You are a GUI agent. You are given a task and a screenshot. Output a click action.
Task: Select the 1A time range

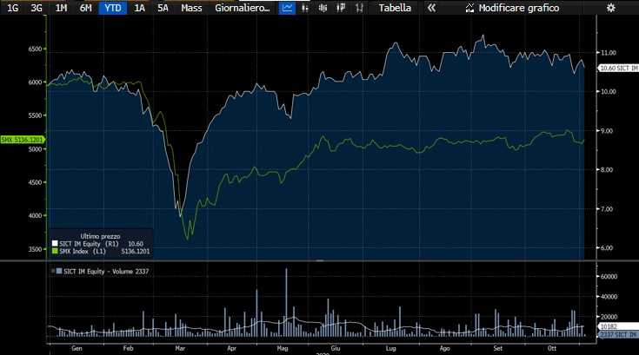[140, 8]
